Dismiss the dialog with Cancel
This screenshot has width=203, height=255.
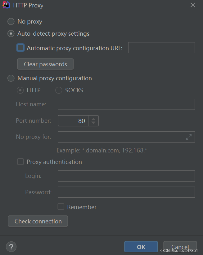(180, 247)
